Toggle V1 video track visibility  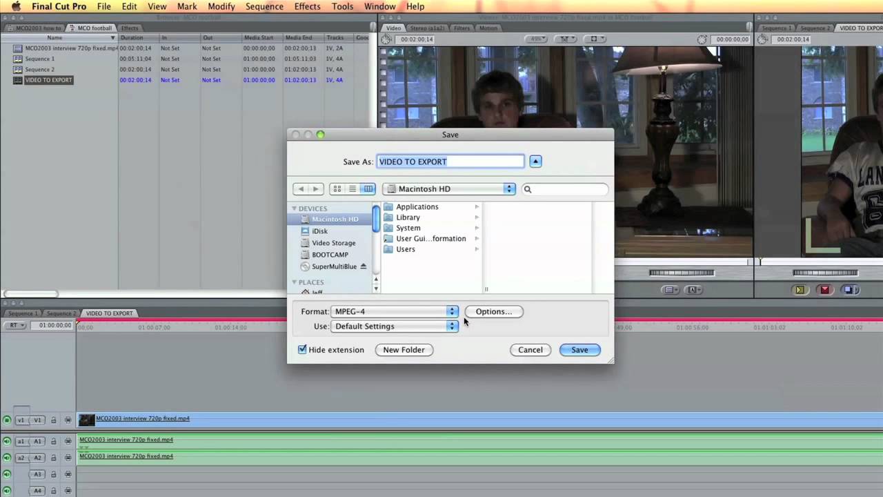[7, 420]
